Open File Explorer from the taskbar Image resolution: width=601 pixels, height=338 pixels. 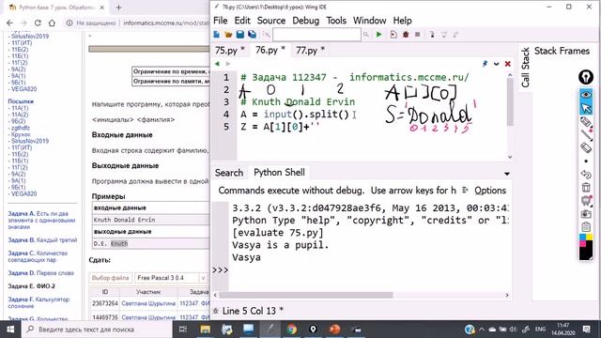(206, 330)
